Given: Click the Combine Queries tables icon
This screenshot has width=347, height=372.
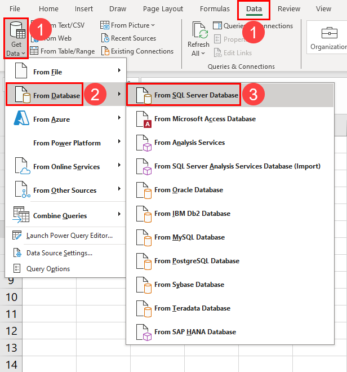Looking at the screenshot, I should (x=21, y=215).
